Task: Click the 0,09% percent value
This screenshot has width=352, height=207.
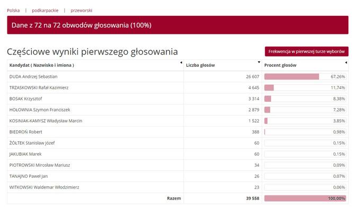Action: point(339,165)
